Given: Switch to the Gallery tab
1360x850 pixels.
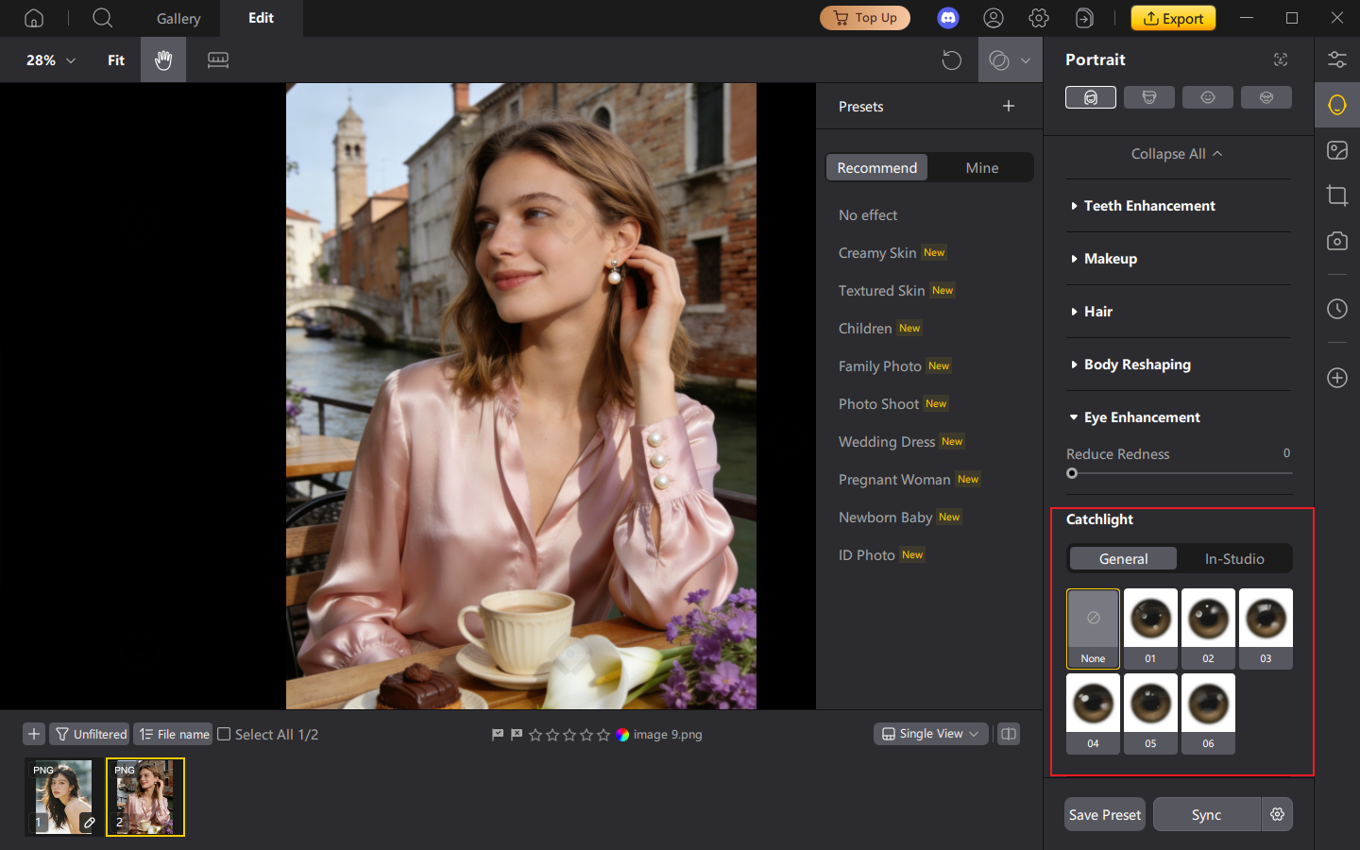Looking at the screenshot, I should click(x=178, y=18).
